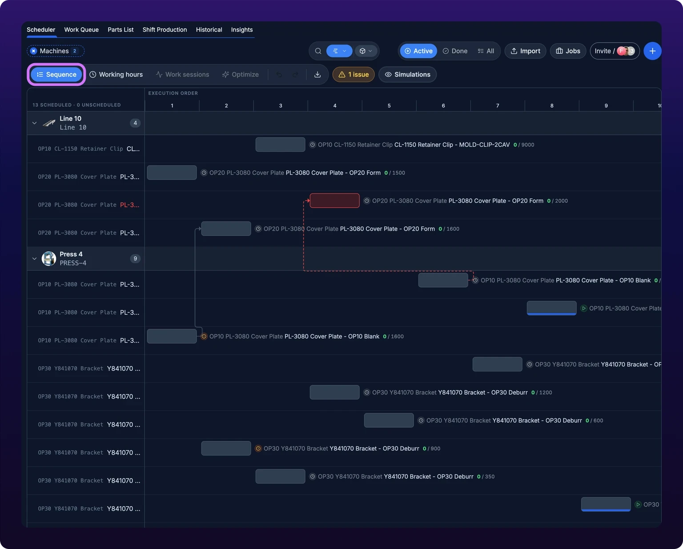
Task: Click the download export icon
Action: click(x=317, y=75)
